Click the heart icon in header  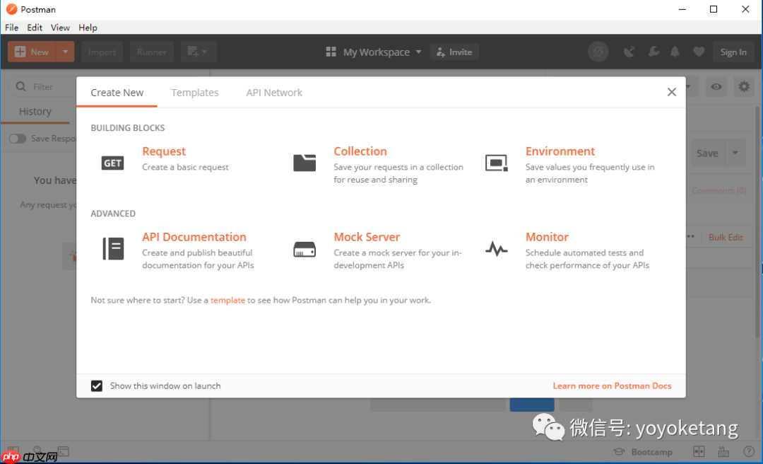coord(699,52)
